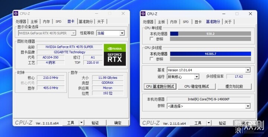Click the 提交与比较 button
This screenshot has width=268, height=137.
pos(234,87)
